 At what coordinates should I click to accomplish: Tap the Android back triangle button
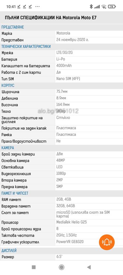89,267
